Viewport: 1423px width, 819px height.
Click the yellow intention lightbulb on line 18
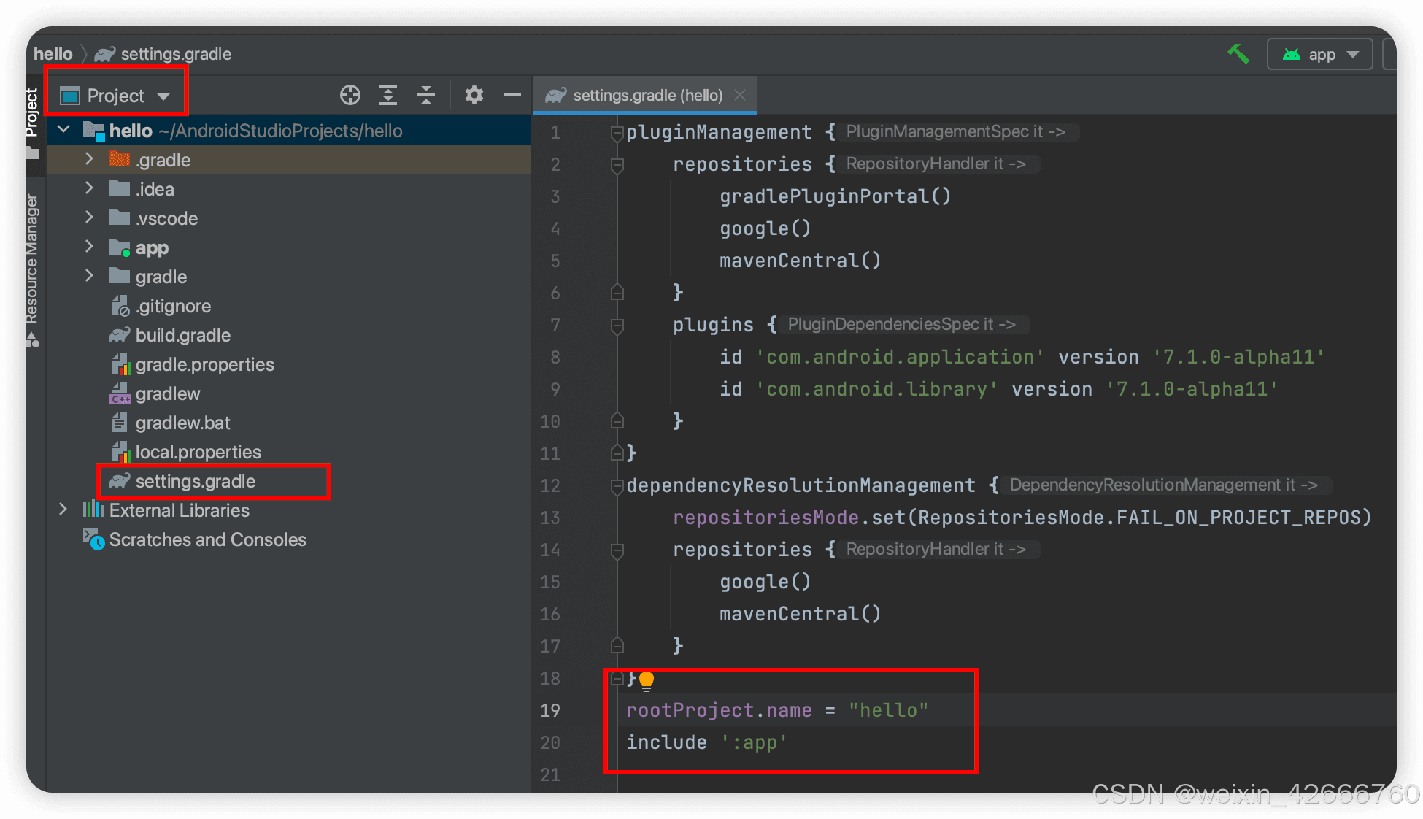tap(647, 680)
